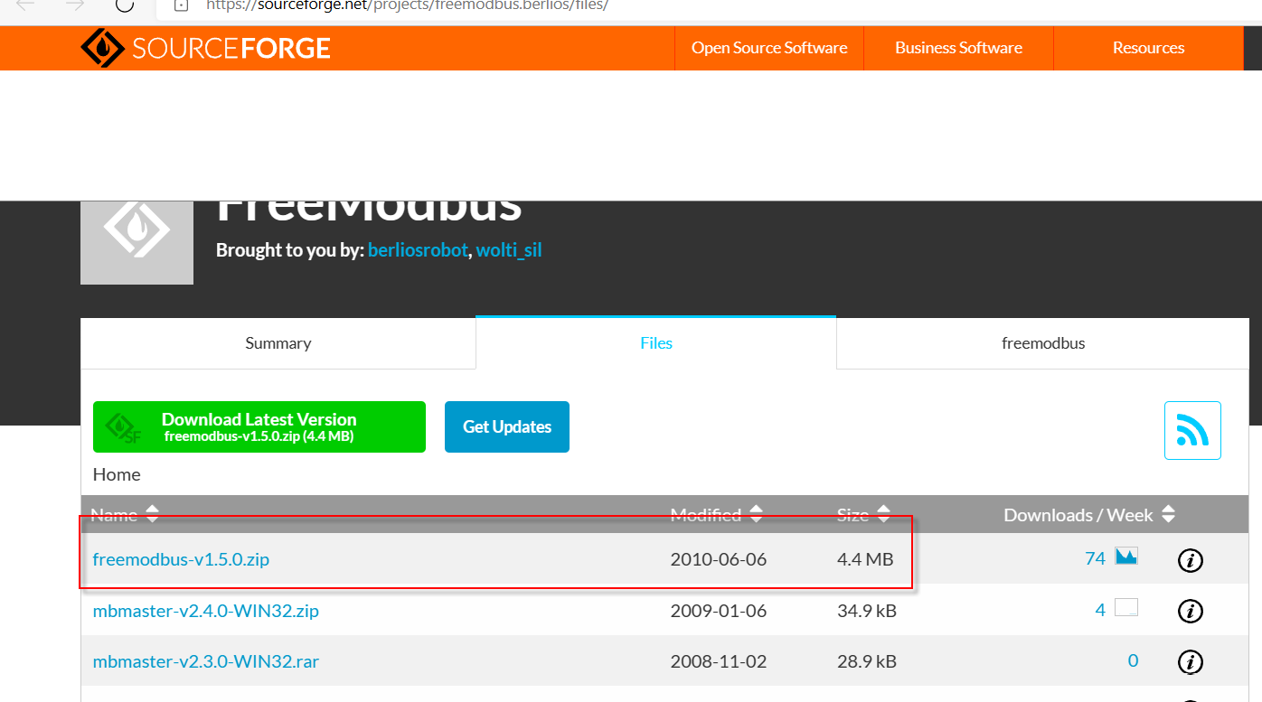Click the 0 weekly downloads count
The height and width of the screenshot is (702, 1262).
point(1133,660)
